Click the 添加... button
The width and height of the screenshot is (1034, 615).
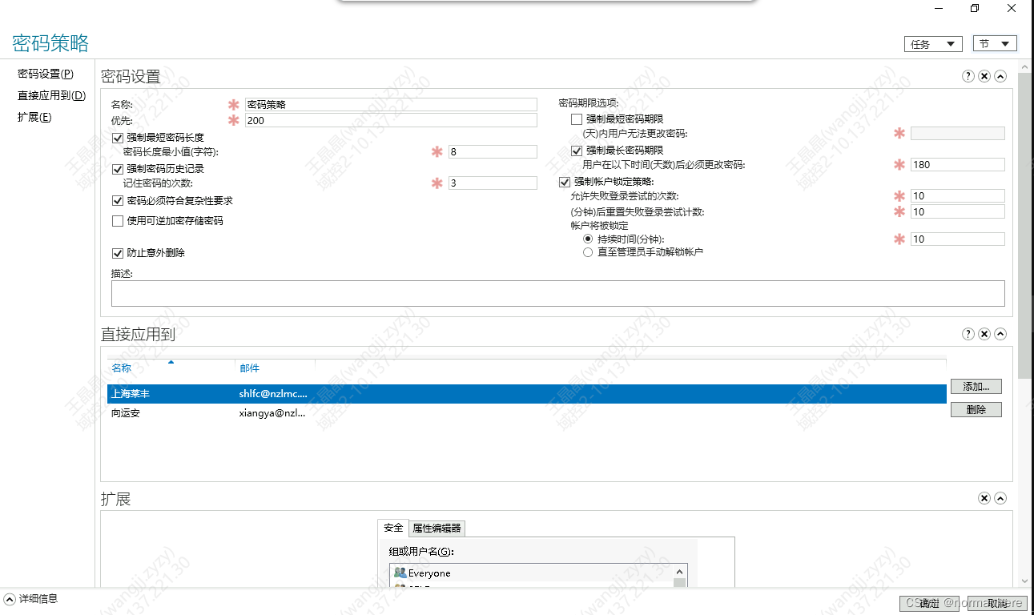coord(976,386)
